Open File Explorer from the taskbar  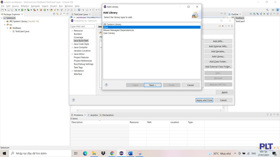pyautogui.click(x=94, y=153)
